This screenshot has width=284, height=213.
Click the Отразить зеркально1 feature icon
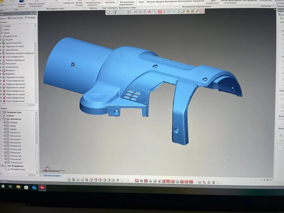point(3,60)
